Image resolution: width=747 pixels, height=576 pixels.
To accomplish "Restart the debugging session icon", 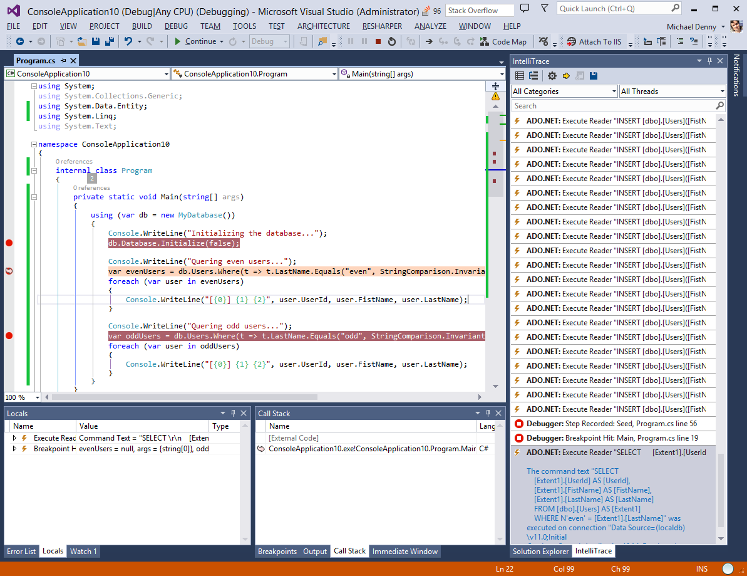I will click(x=391, y=41).
